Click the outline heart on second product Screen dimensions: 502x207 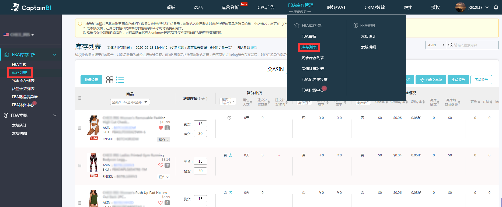click(161, 165)
